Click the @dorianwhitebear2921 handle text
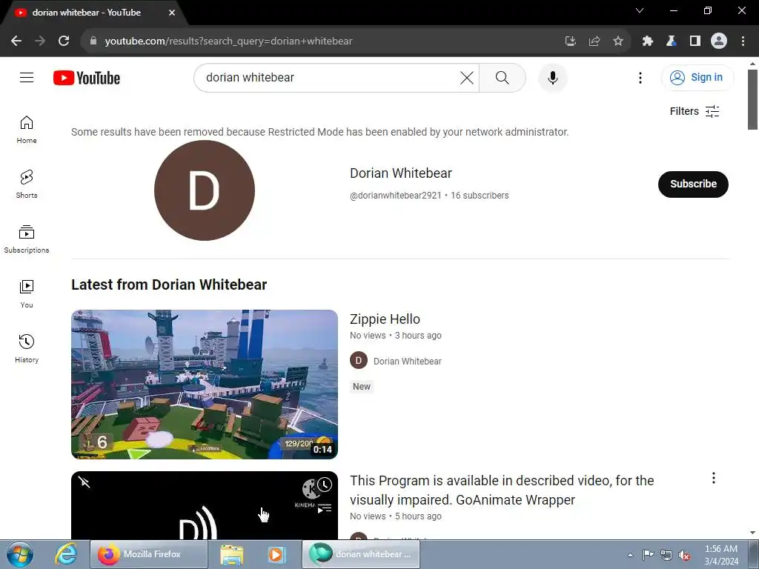 [x=396, y=196]
